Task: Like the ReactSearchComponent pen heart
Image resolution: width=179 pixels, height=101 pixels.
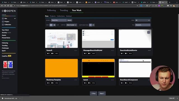Action: tap(122, 83)
